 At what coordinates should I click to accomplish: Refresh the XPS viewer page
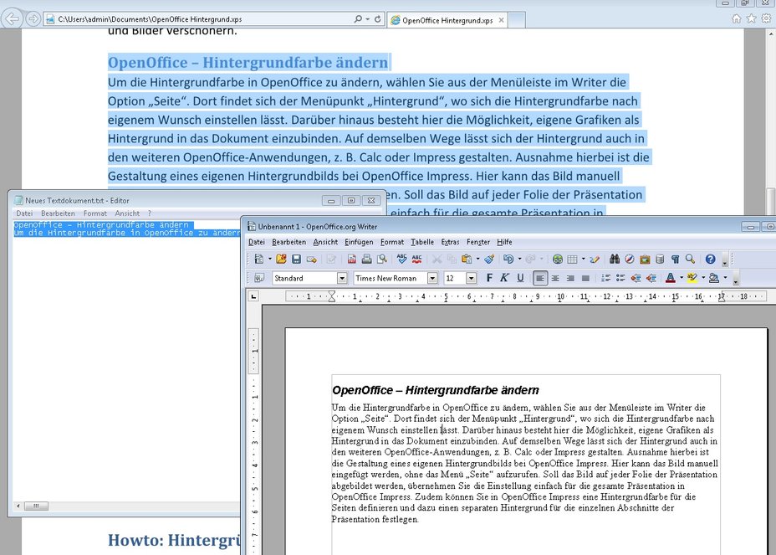coord(378,18)
